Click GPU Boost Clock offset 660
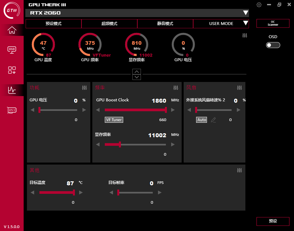Image resolution: width=294 pixels, height=231 pixels. tap(163, 120)
